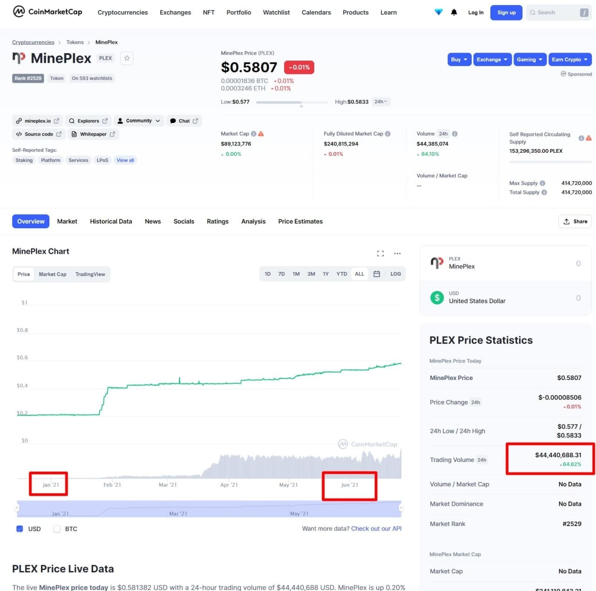Viewport: 596px width, 591px height.
Task: Change the 24h low/high period dropdown
Action: click(x=381, y=102)
